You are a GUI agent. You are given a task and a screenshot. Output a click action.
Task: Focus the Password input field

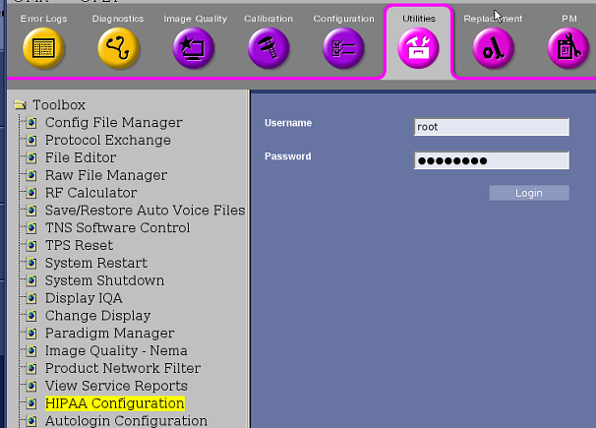(x=492, y=160)
